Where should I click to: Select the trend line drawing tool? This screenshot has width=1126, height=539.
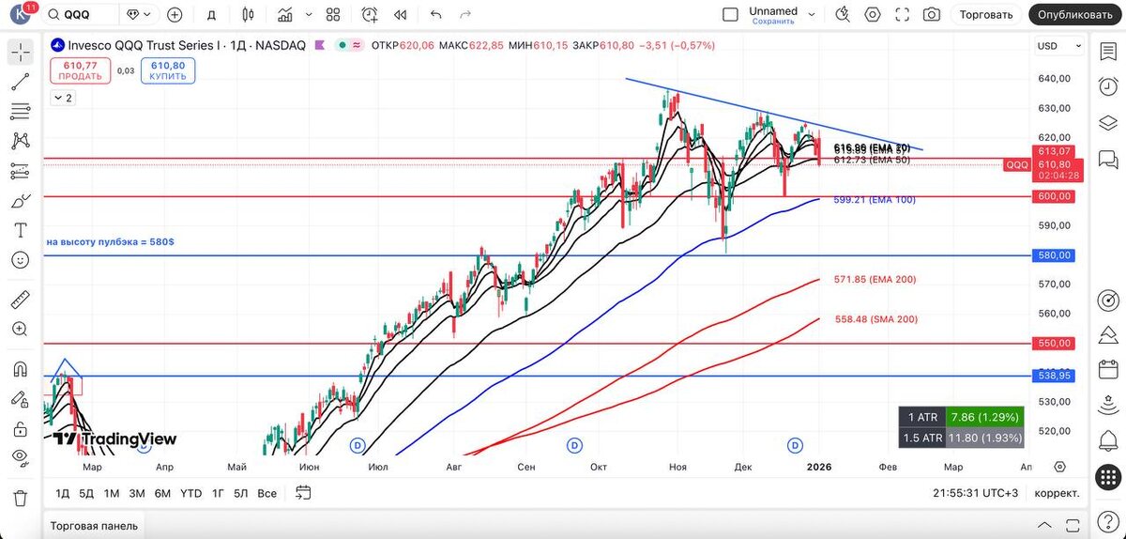click(x=21, y=82)
